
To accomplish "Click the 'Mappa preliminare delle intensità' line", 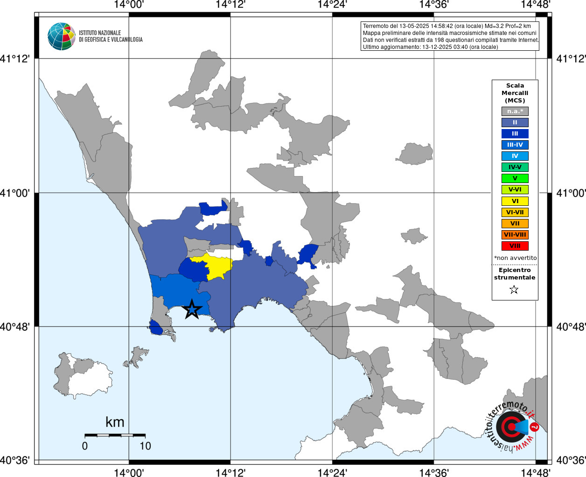I will coord(450,33).
